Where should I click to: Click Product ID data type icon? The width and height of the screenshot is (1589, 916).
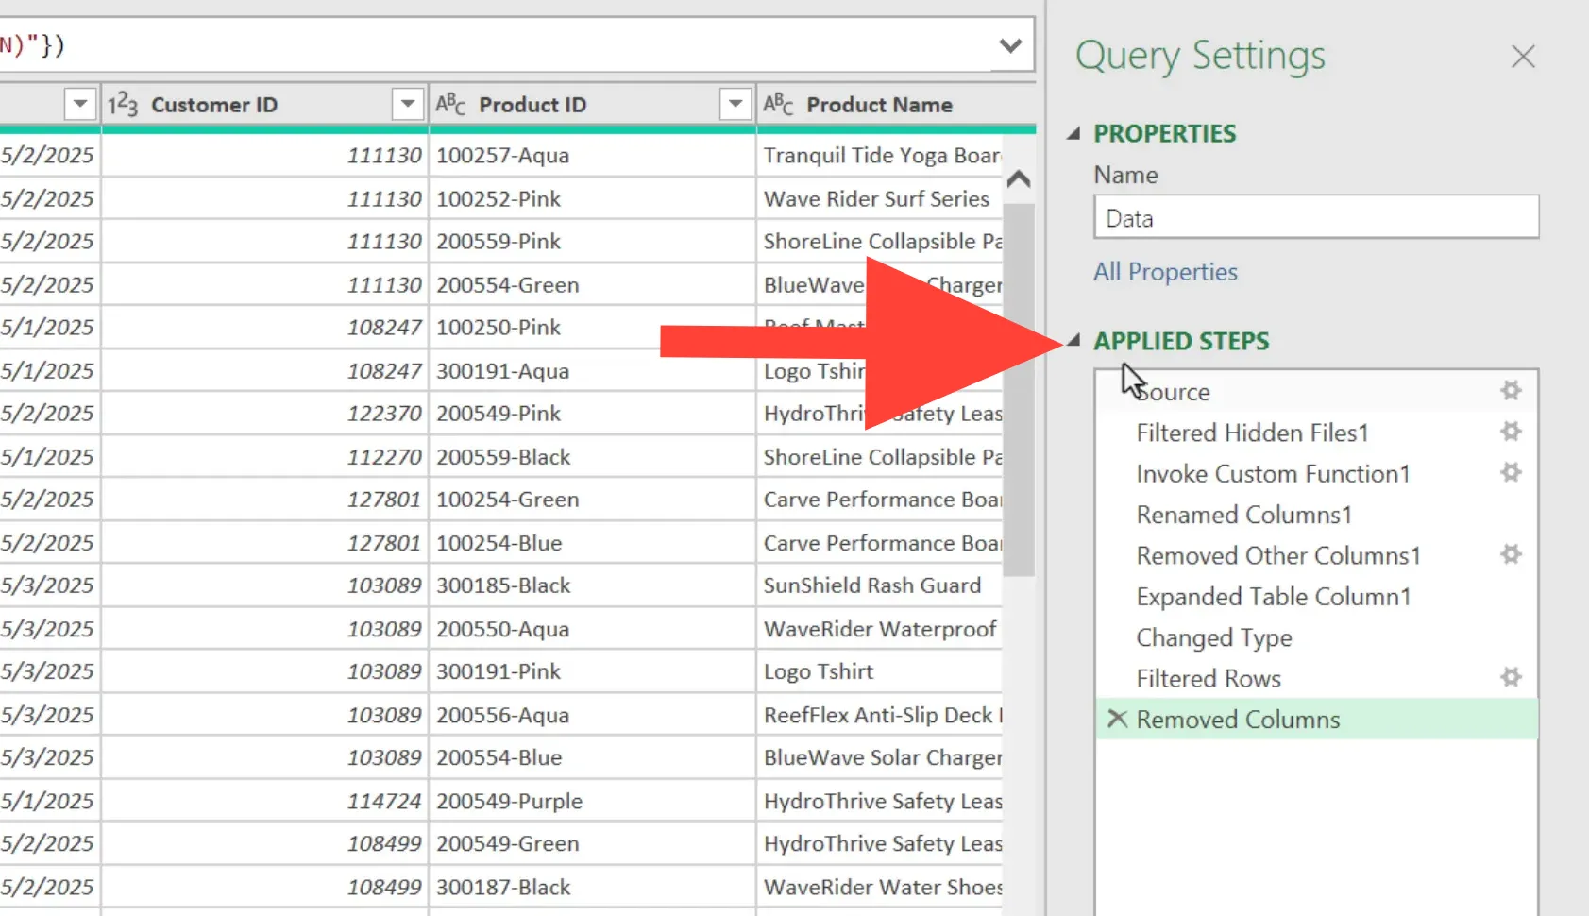coord(450,104)
